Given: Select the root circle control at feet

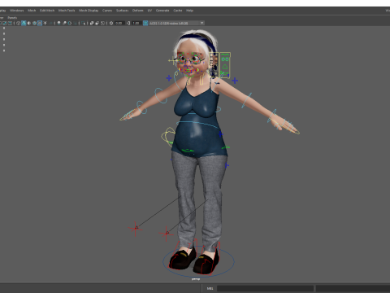Looking at the screenshot, I should point(198,261).
